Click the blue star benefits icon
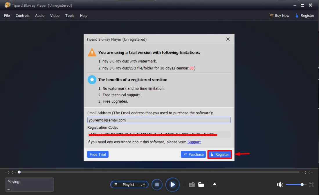The image size is (319, 195). pos(92,80)
